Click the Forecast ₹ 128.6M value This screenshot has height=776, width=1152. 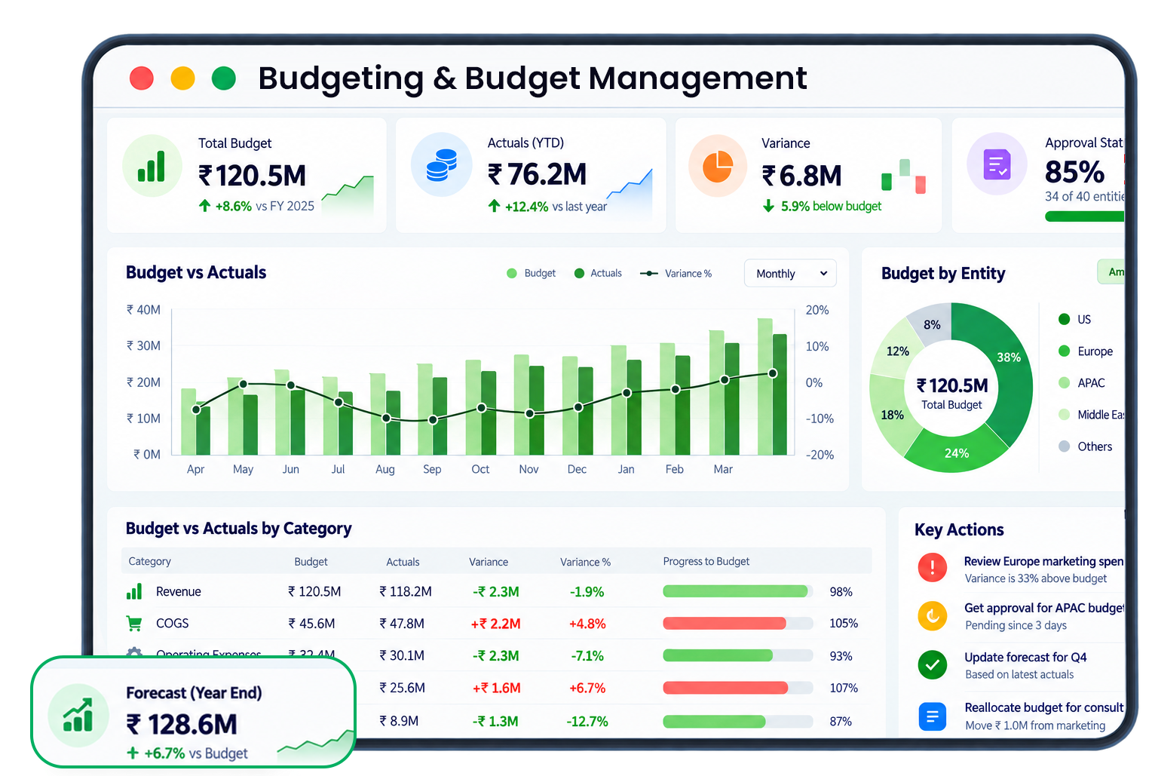[x=182, y=724]
